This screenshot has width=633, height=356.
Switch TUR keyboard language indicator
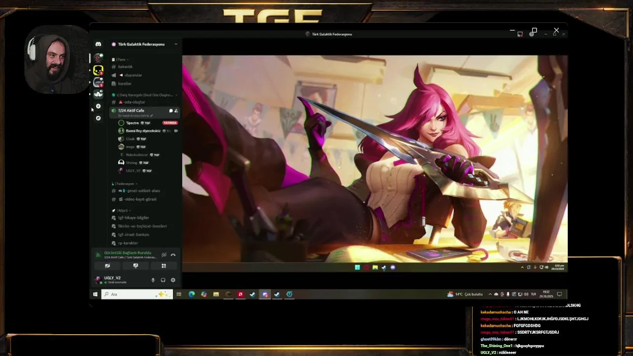(533, 294)
